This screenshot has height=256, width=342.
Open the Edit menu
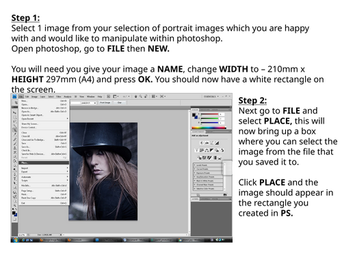(27, 96)
